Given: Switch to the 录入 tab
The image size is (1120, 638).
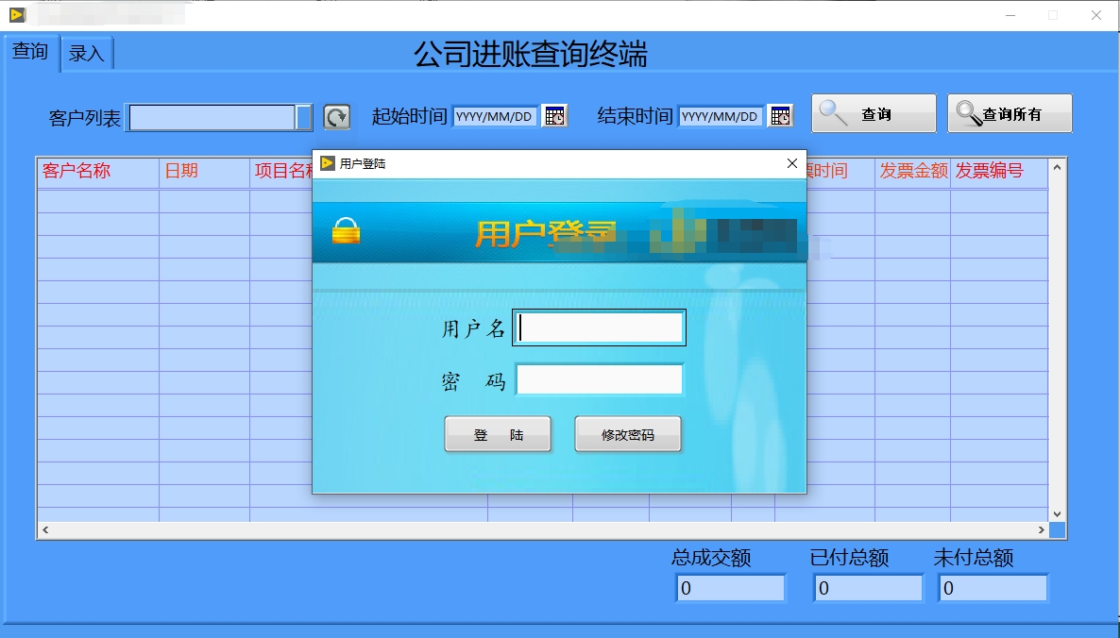Looking at the screenshot, I should (x=87, y=54).
